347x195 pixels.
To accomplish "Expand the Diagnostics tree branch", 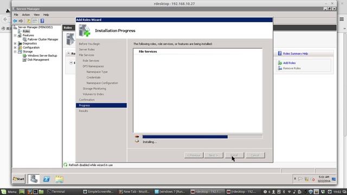I will (x=15, y=43).
